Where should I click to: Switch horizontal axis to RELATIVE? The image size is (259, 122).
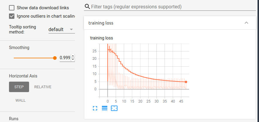pos(43,87)
